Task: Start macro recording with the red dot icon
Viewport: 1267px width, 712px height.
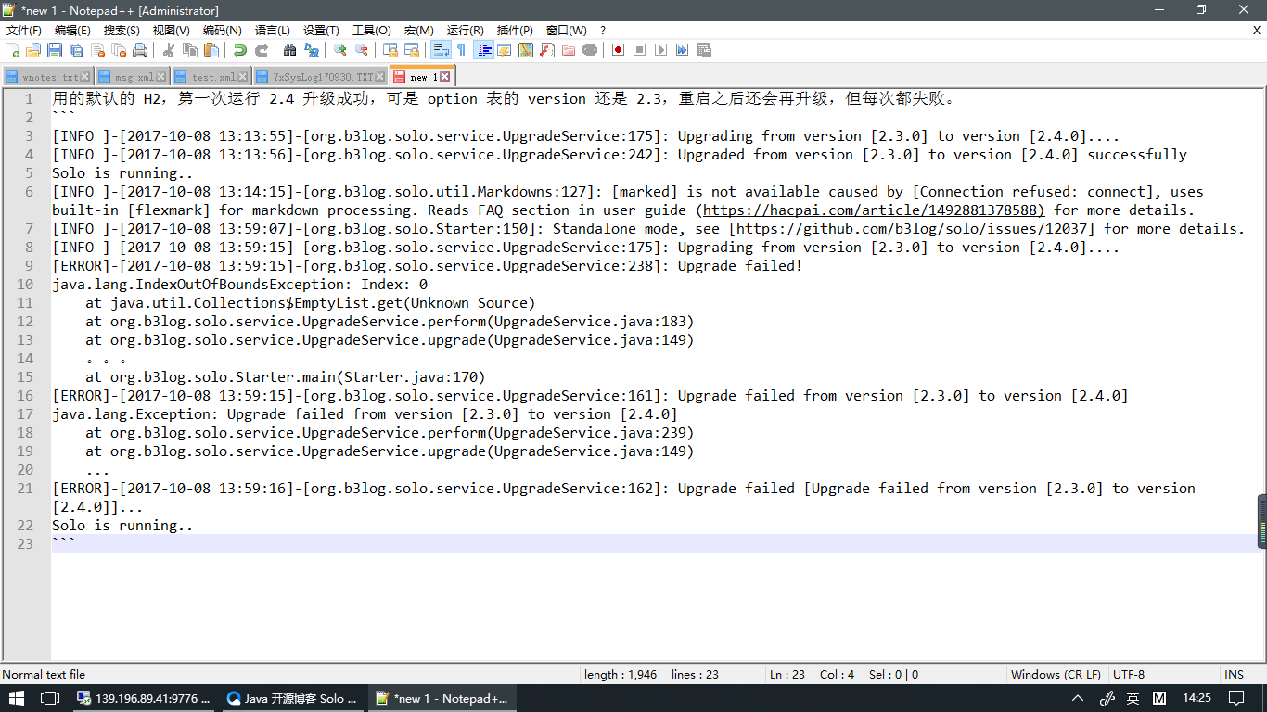Action: [618, 50]
